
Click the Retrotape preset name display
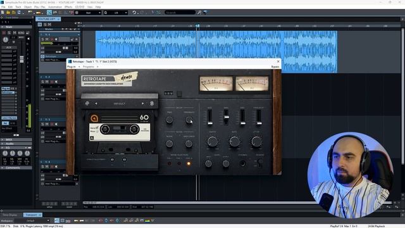pyautogui.click(x=120, y=104)
